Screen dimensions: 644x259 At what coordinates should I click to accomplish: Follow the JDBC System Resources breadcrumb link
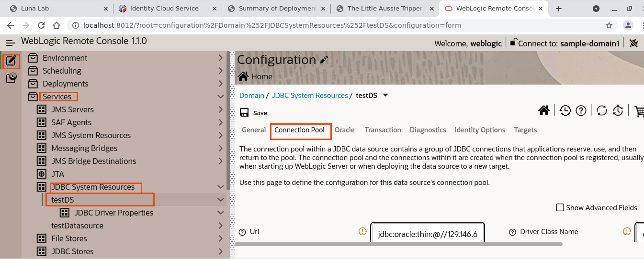click(x=310, y=96)
